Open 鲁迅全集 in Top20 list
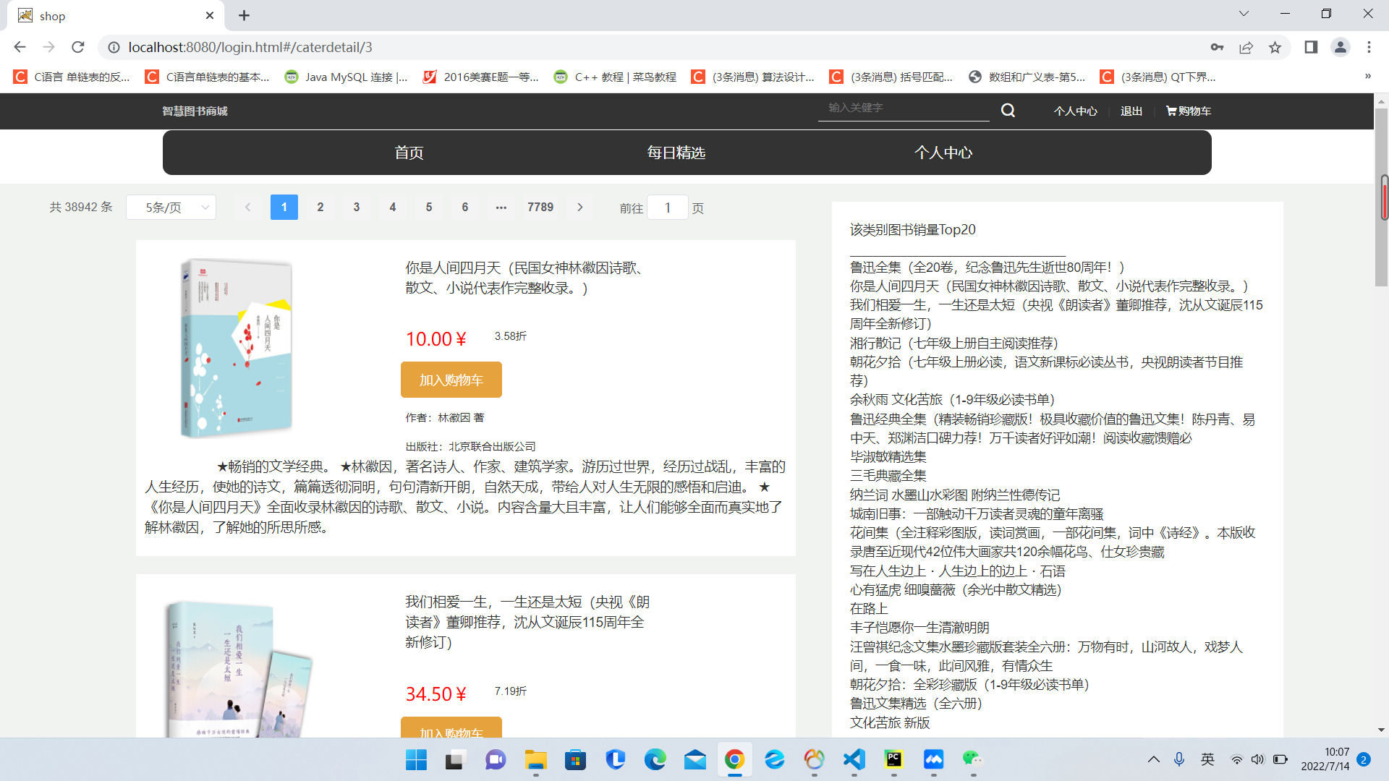1389x781 pixels. click(987, 267)
